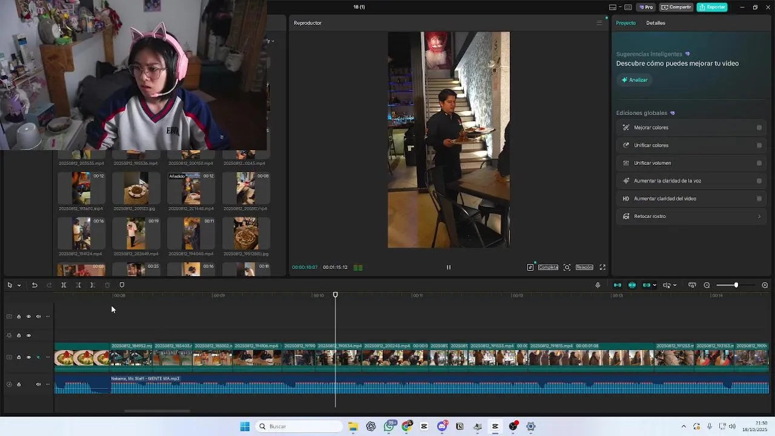
Task: Click the playhead marker on ruler
Action: [335, 295]
